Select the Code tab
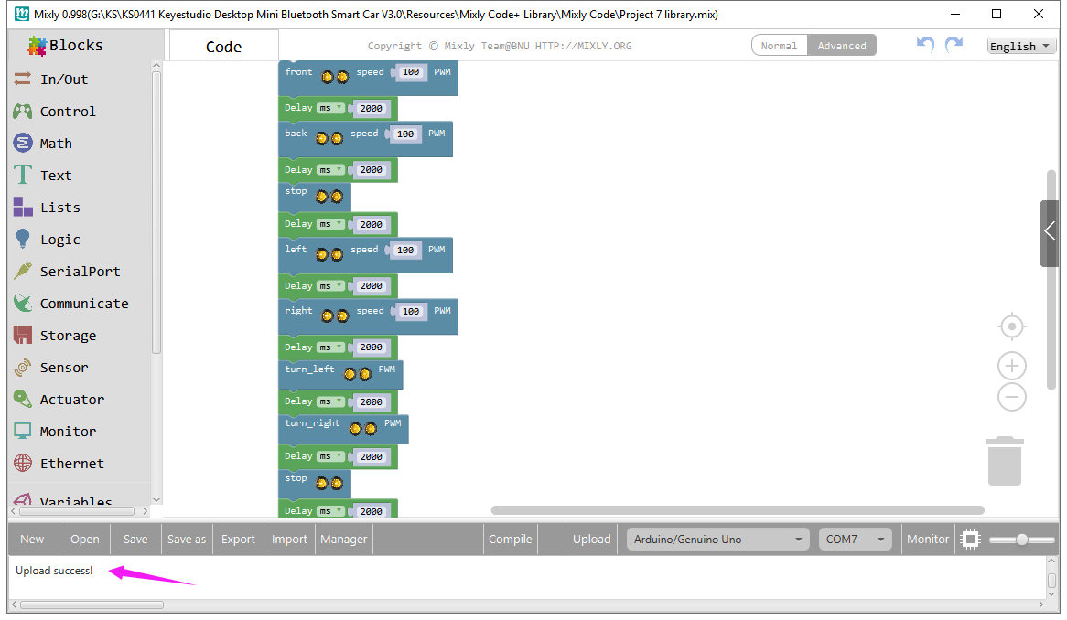 point(224,47)
